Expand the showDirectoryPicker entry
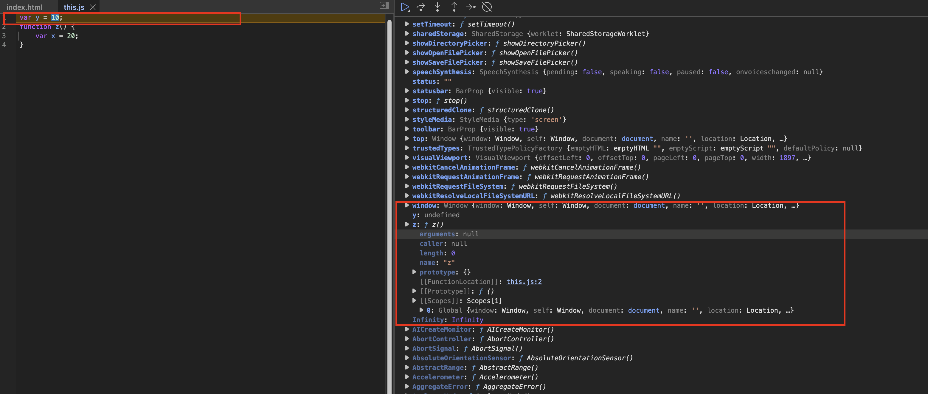This screenshot has width=928, height=394. (x=407, y=43)
